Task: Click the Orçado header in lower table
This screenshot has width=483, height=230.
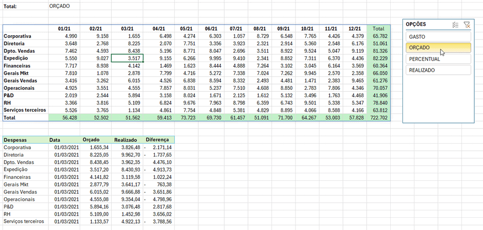Action: 96,140
